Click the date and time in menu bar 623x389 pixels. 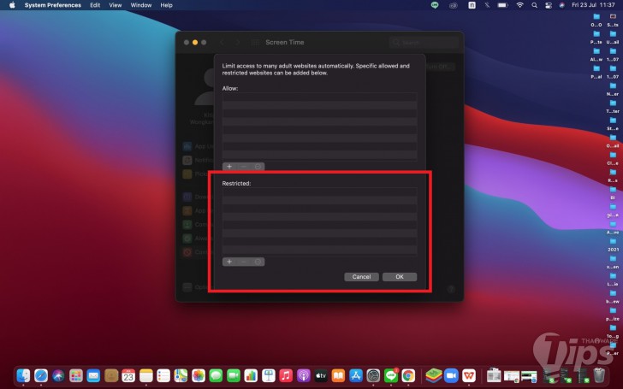(593, 5)
